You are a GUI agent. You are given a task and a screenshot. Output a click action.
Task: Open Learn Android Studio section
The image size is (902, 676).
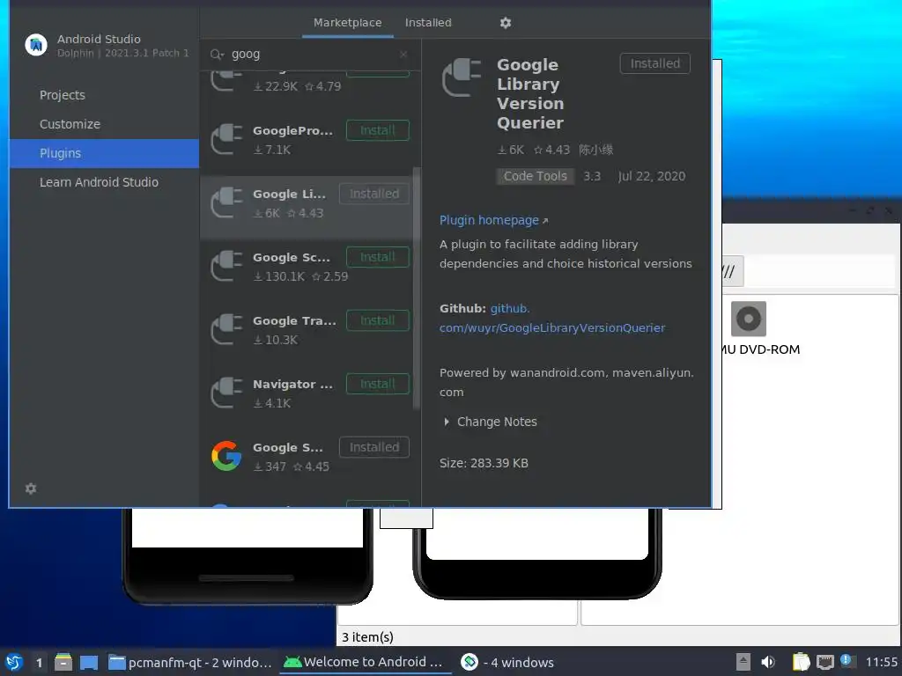pos(104,182)
